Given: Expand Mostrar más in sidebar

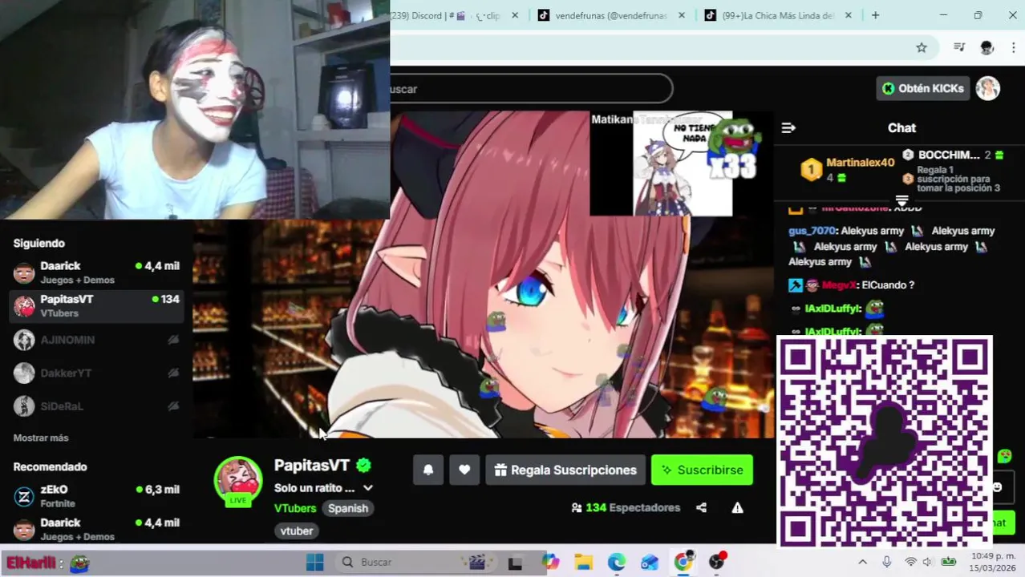Looking at the screenshot, I should 41,438.
